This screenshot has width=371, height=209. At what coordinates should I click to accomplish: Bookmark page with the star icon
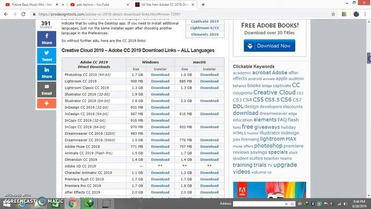[333, 14]
